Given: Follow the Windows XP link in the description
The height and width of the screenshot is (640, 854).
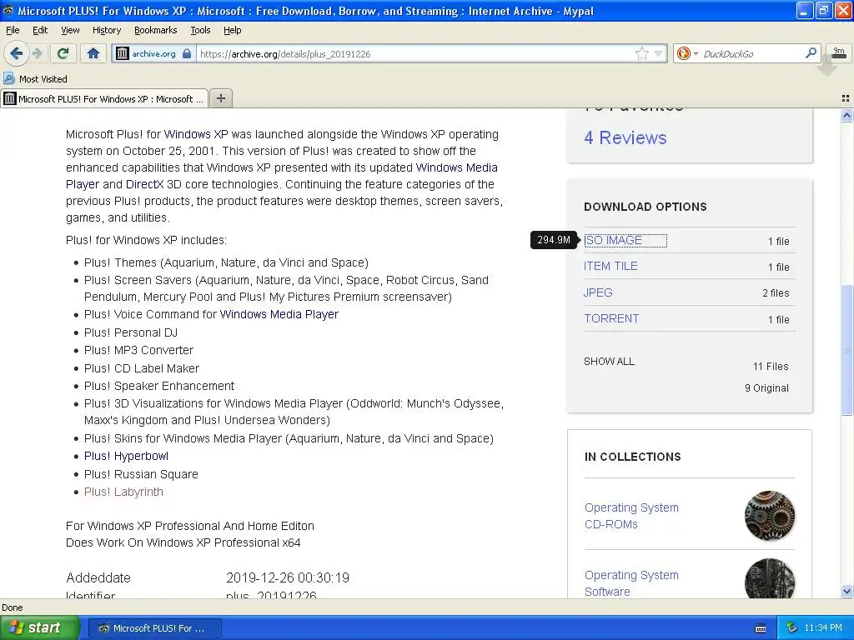Looking at the screenshot, I should (x=196, y=134).
